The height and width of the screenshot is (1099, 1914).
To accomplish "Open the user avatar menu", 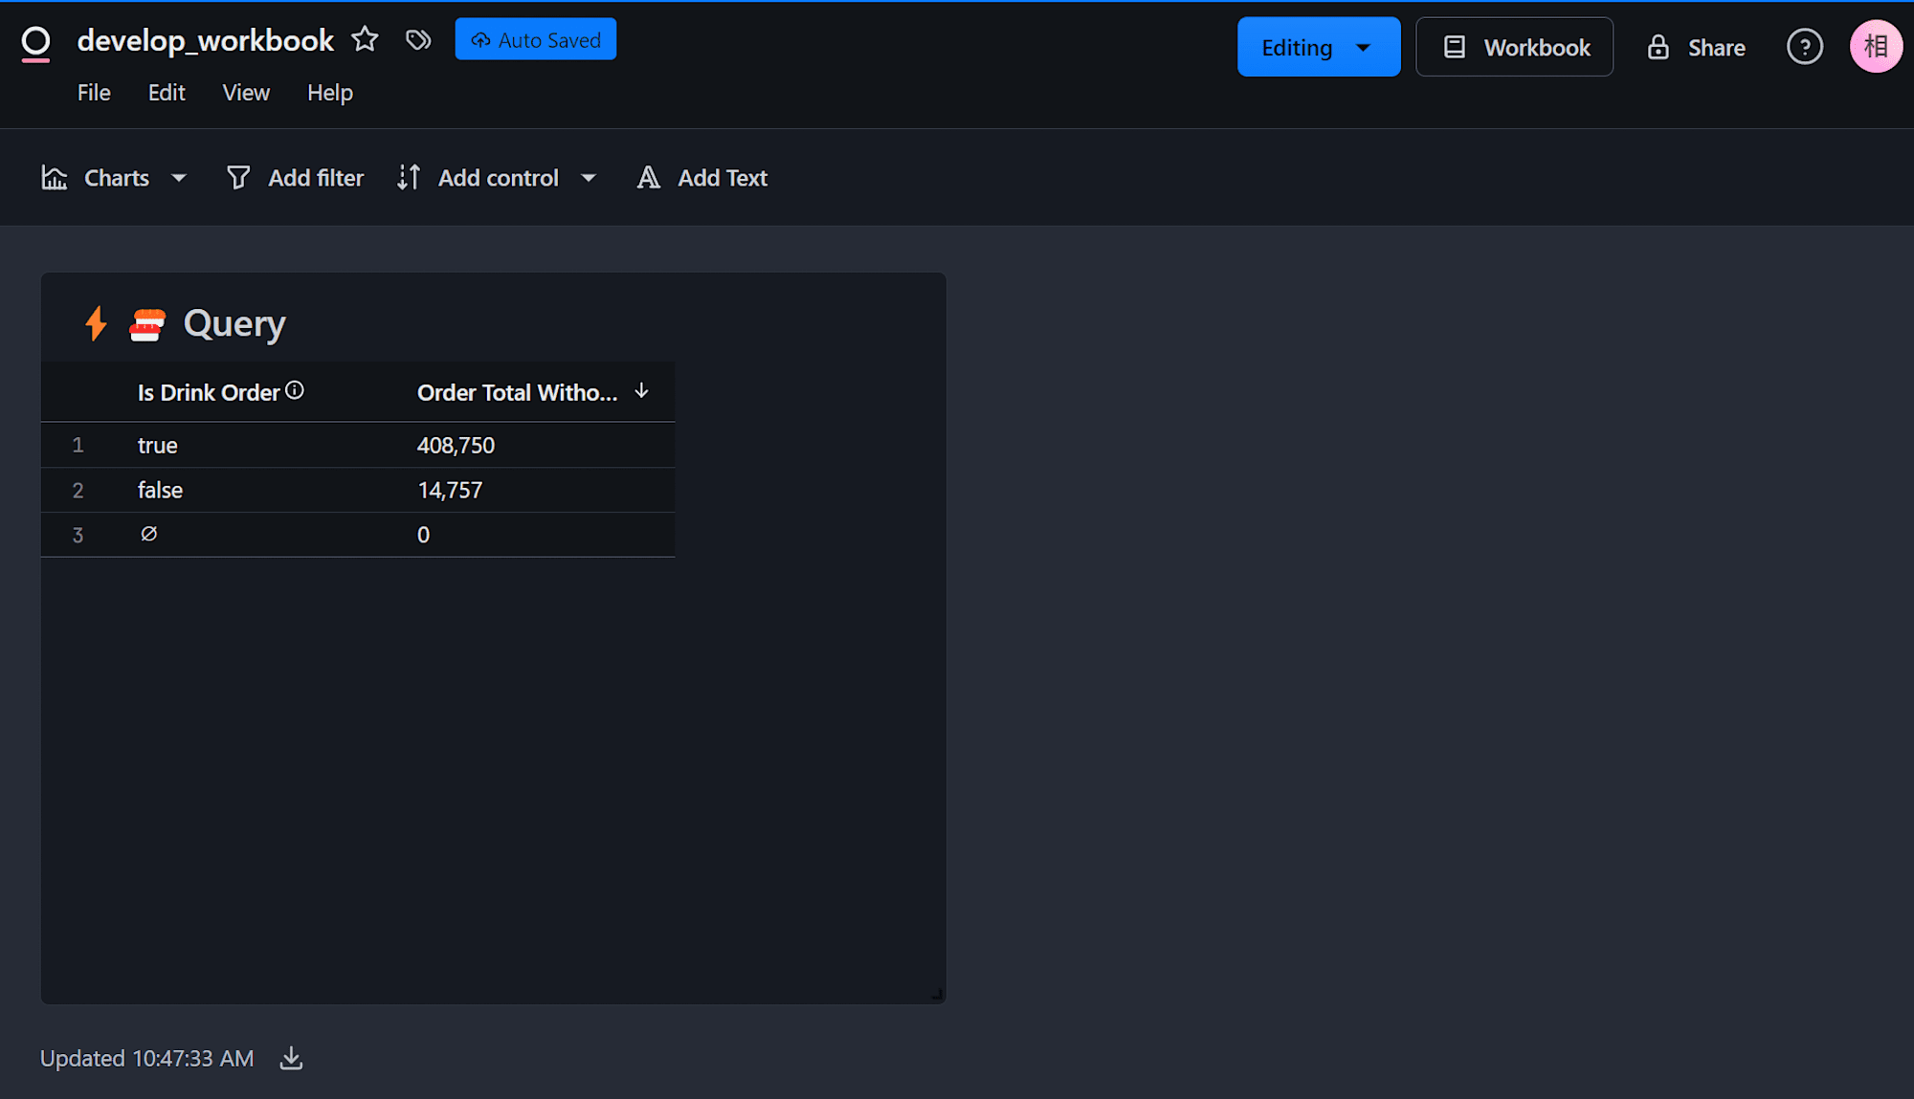I will click(x=1875, y=47).
